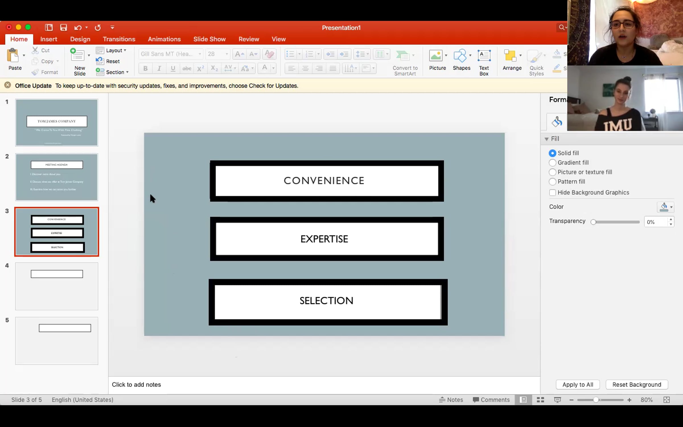Click the Apply to All button

[x=577, y=385]
